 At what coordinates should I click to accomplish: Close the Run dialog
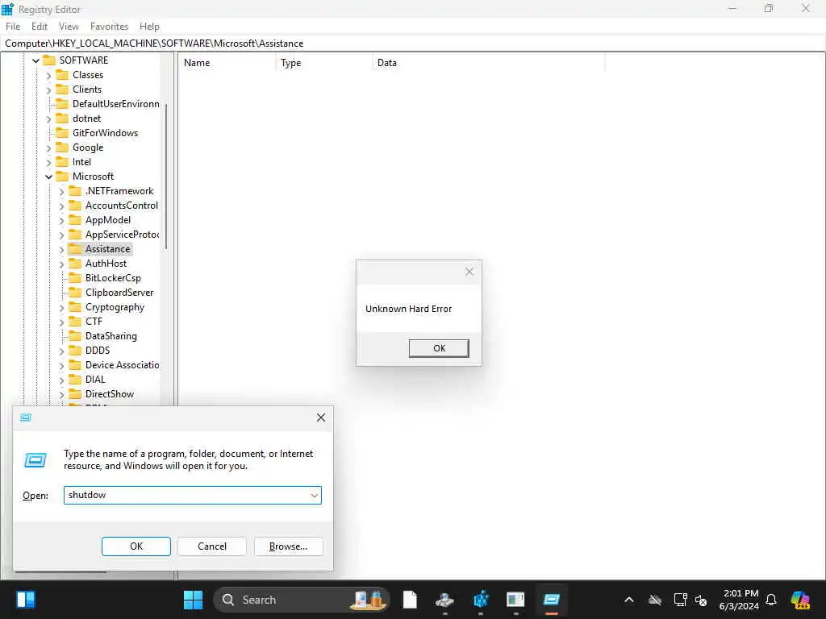pyautogui.click(x=321, y=418)
